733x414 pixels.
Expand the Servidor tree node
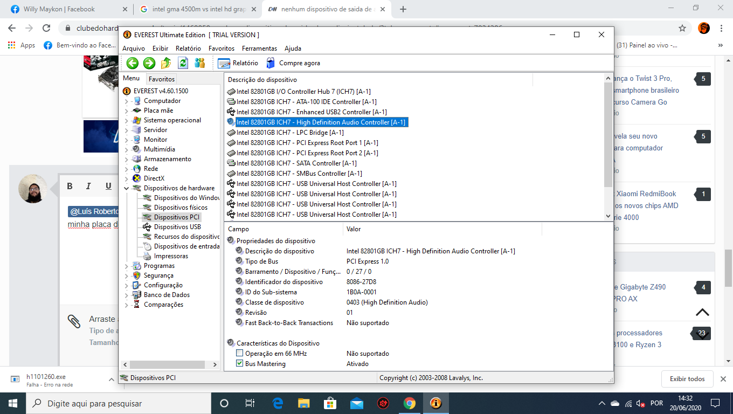click(127, 130)
